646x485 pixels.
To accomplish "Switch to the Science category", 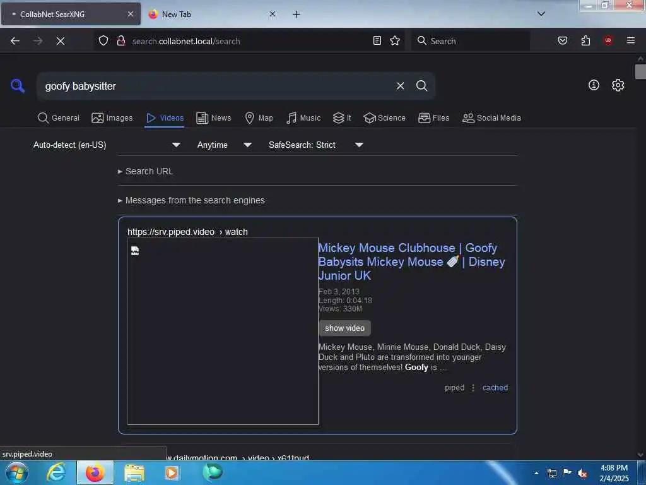I will (385, 118).
